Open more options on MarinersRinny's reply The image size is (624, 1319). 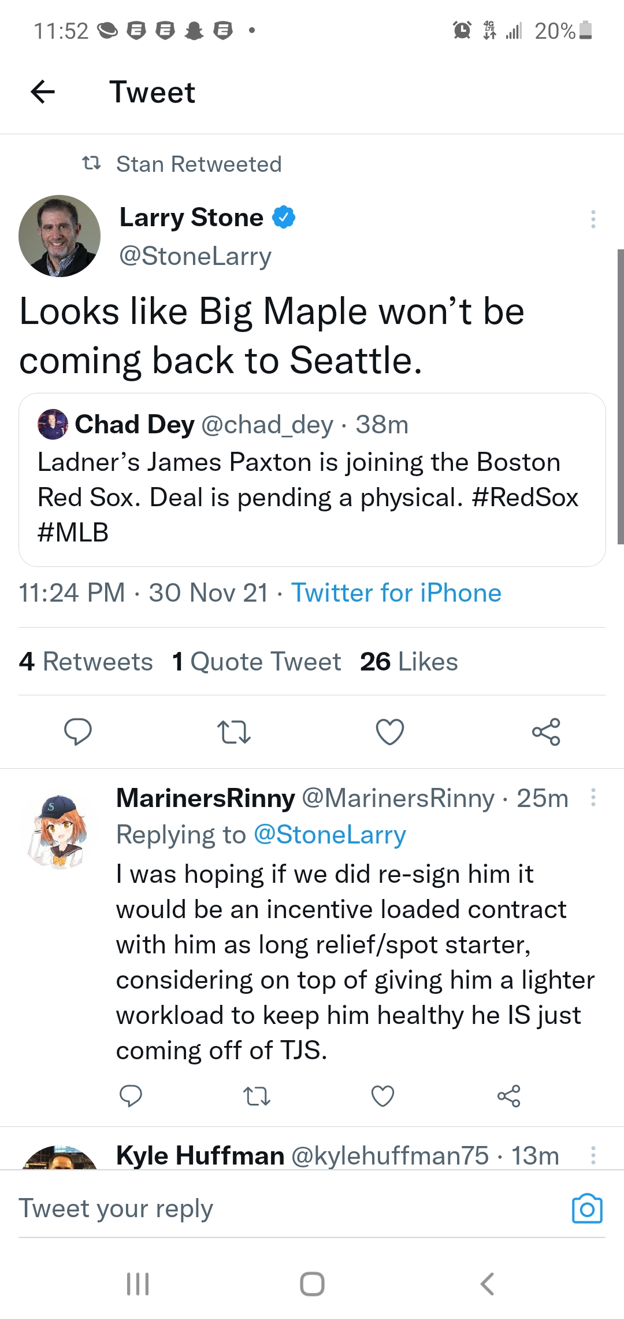(x=593, y=797)
